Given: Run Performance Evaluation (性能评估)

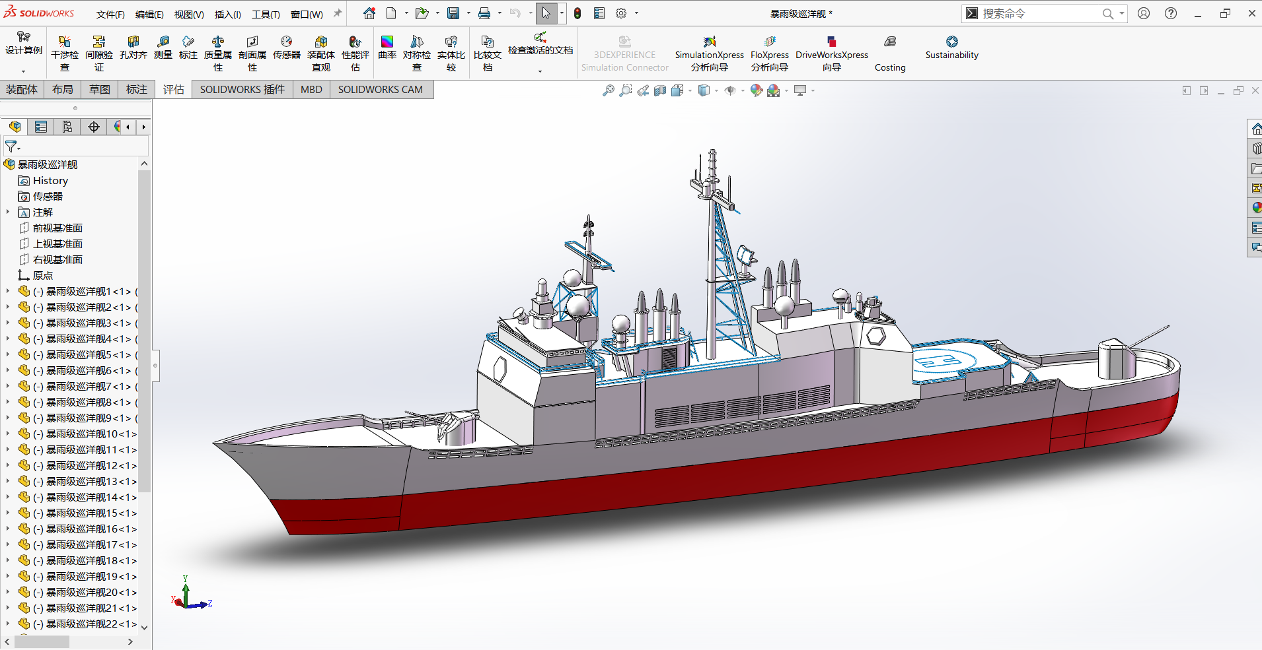Looking at the screenshot, I should (355, 53).
